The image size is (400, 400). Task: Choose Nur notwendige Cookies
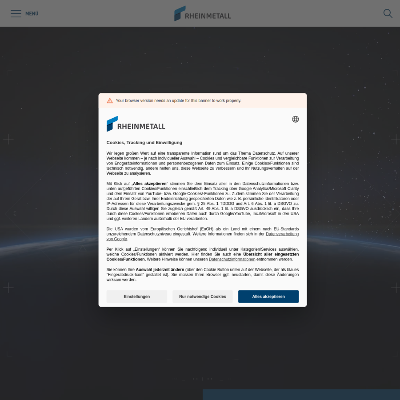pyautogui.click(x=203, y=296)
